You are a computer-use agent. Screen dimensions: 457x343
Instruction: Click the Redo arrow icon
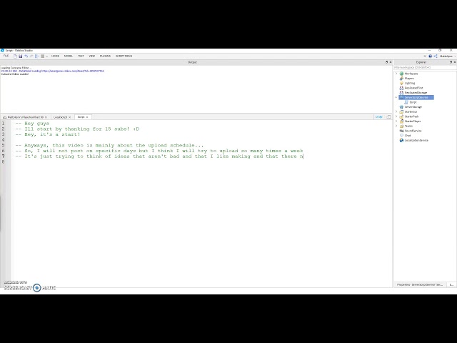(31, 56)
